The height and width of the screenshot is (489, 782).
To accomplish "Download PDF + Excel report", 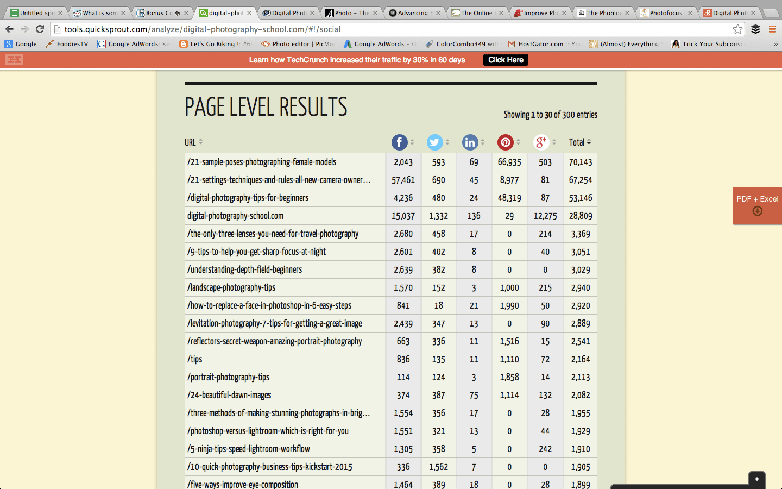I will [x=758, y=205].
